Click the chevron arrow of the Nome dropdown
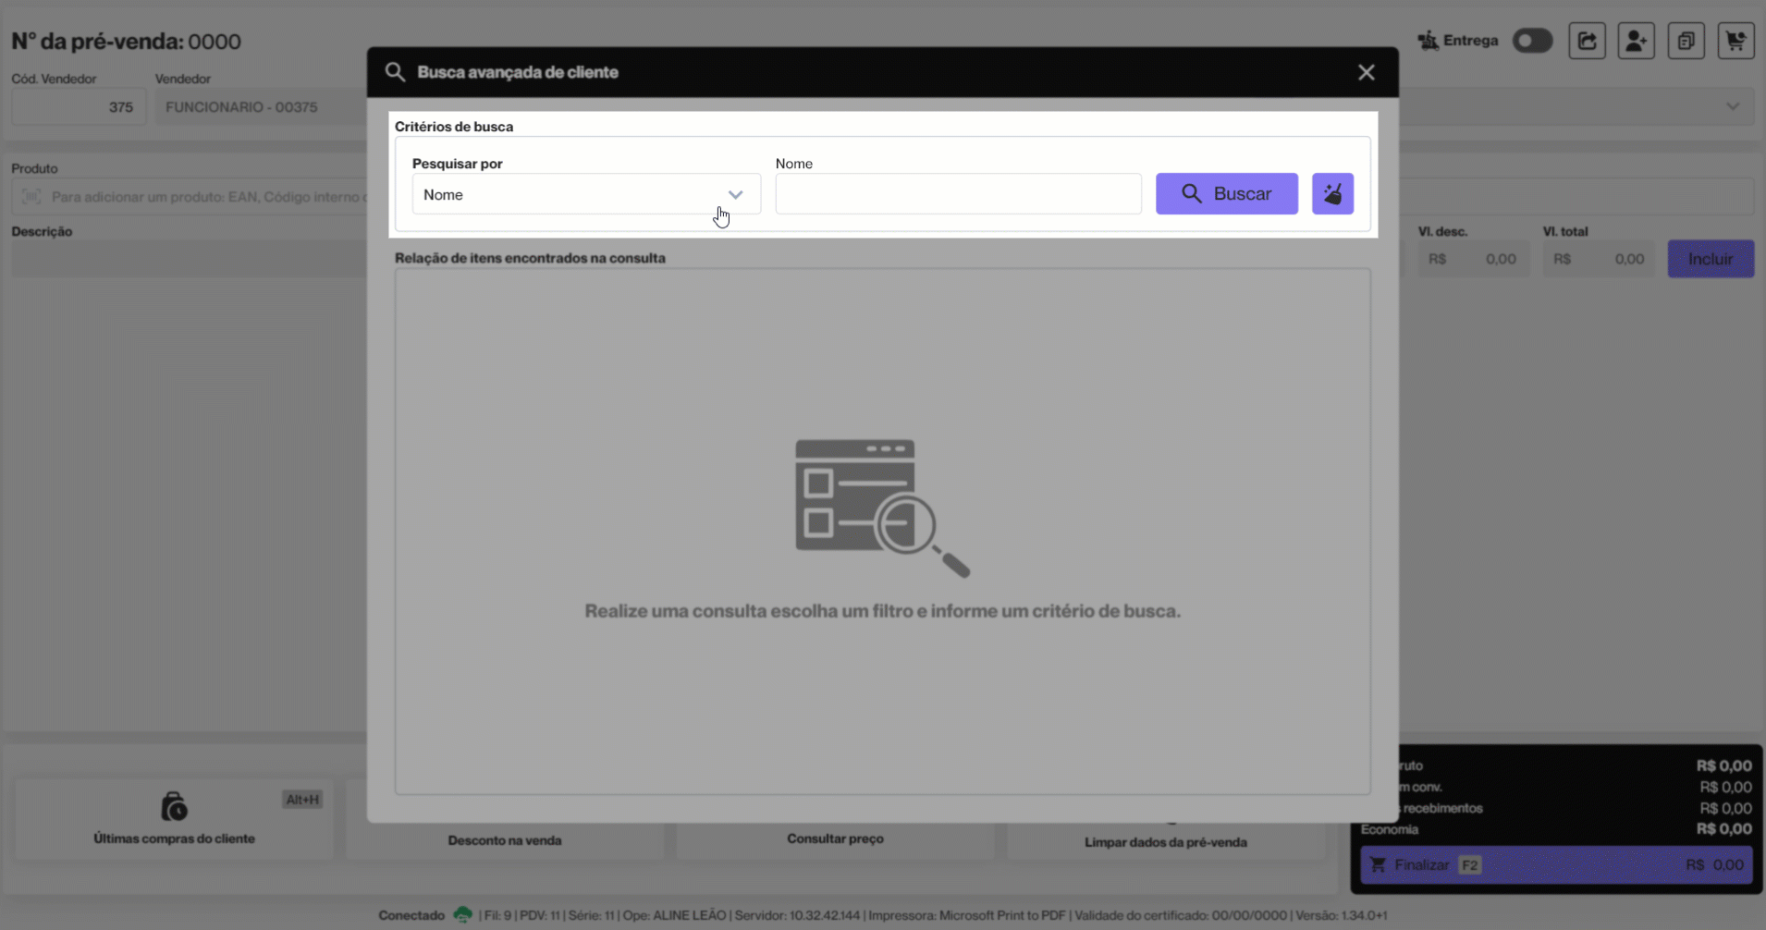Image resolution: width=1766 pixels, height=930 pixels. coord(735,194)
